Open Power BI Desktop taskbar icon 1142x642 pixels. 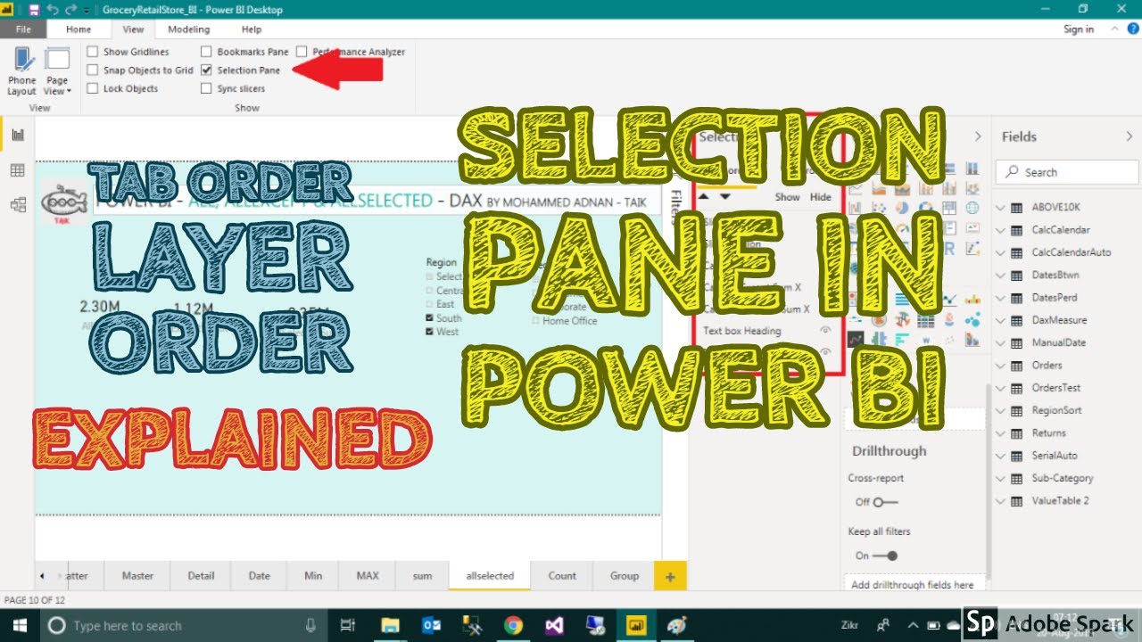coord(636,625)
